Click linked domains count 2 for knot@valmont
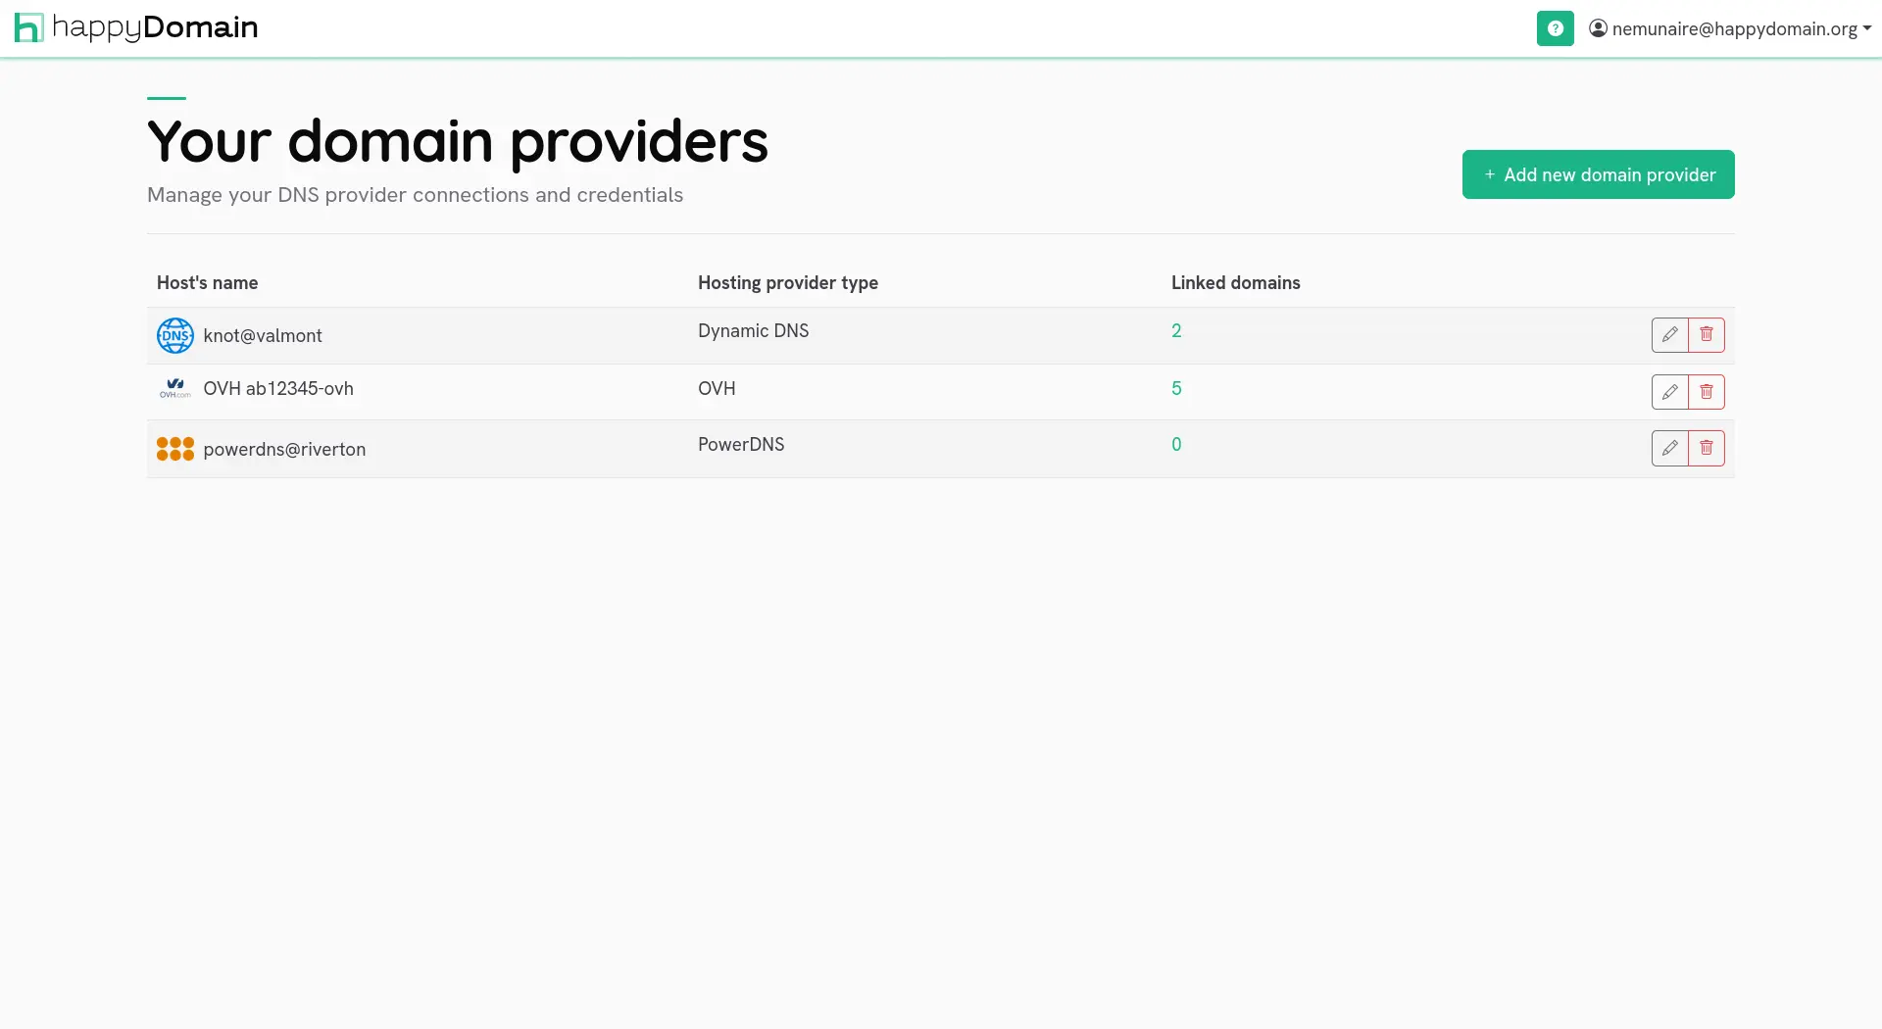 (x=1176, y=330)
